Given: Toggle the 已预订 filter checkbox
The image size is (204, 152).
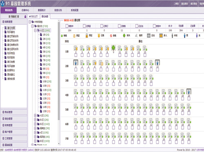Looking at the screenshot, I should pos(102,26).
